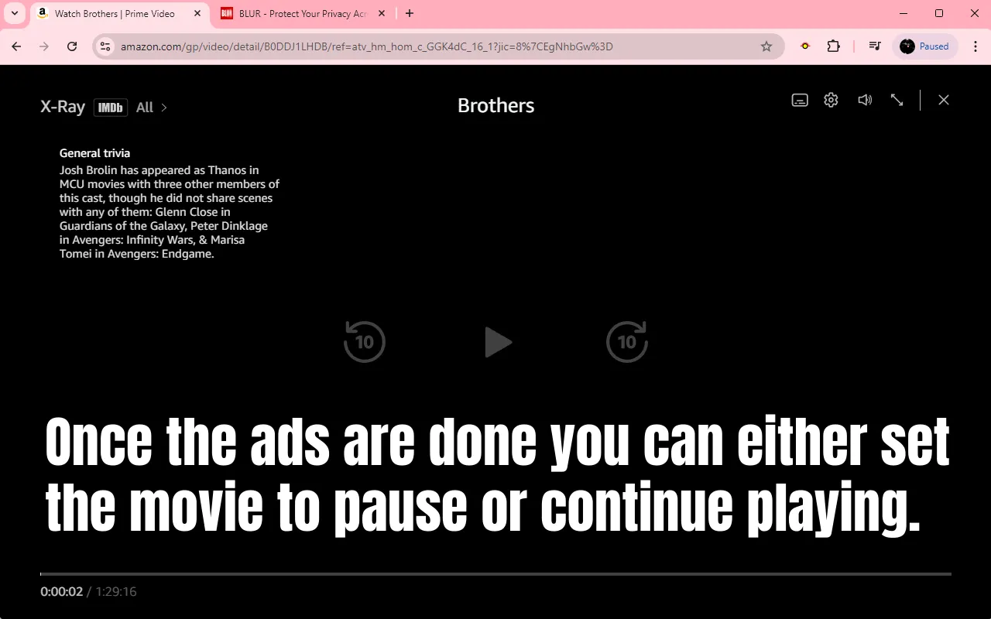Skip forward 10 seconds
991x619 pixels.
tap(627, 341)
